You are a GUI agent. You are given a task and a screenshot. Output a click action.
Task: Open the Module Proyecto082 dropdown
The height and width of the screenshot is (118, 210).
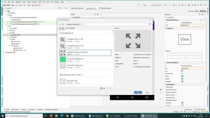pyautogui.click(x=74, y=24)
